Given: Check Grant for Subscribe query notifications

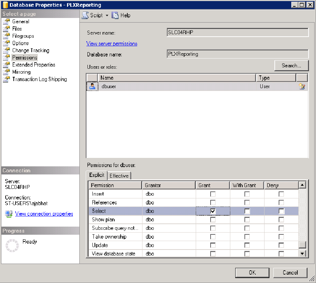Looking at the screenshot, I should [213, 228].
